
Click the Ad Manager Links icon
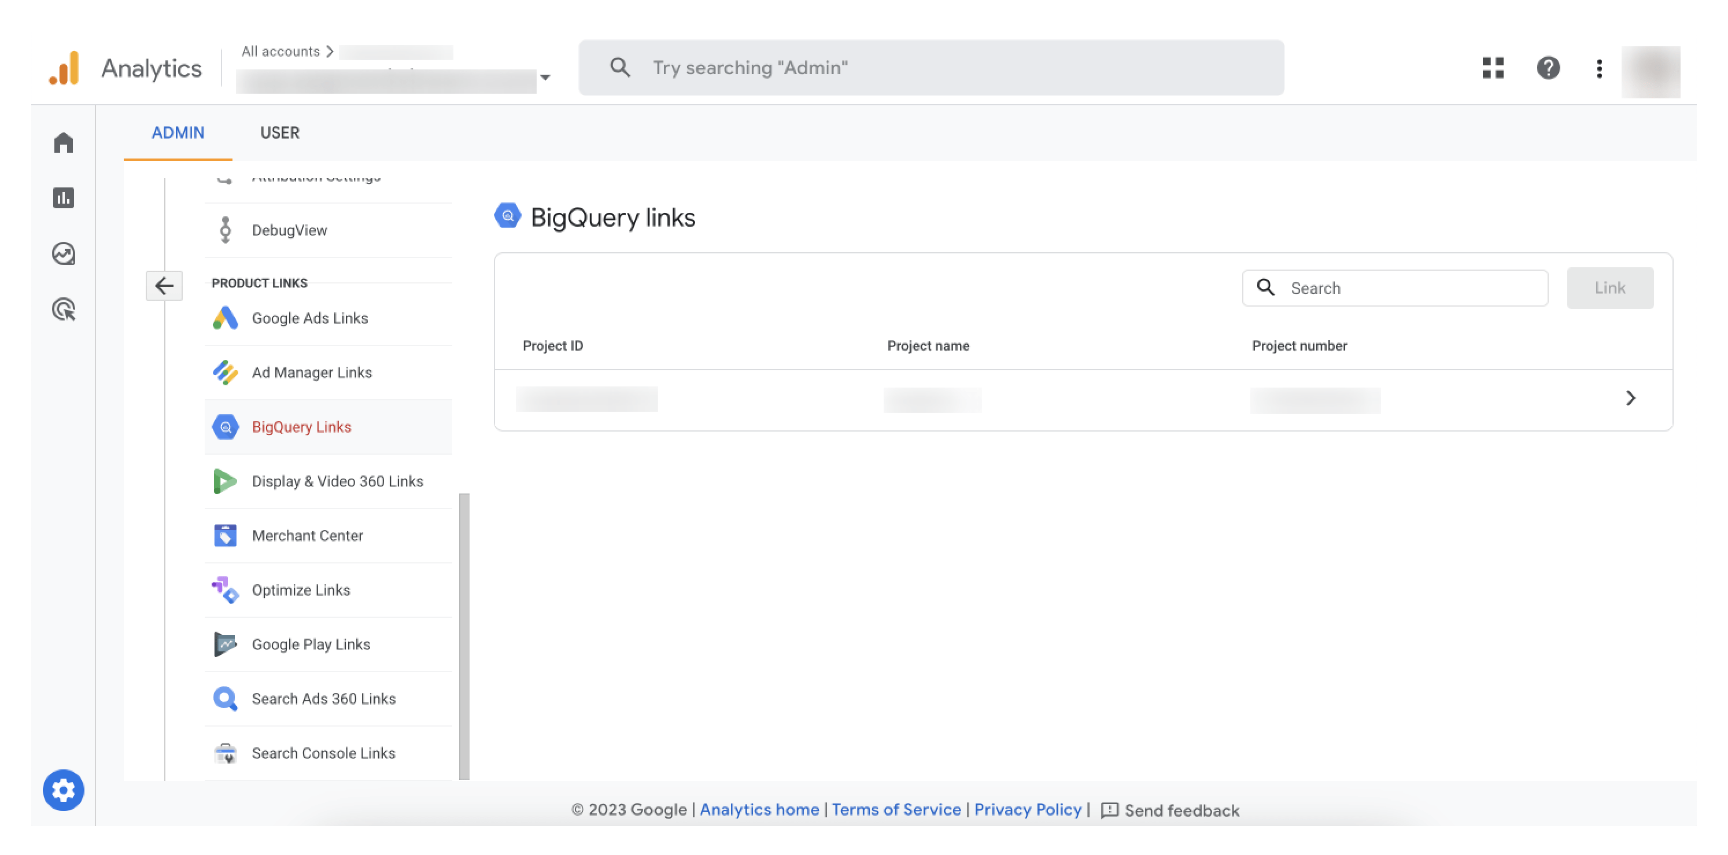pyautogui.click(x=226, y=373)
